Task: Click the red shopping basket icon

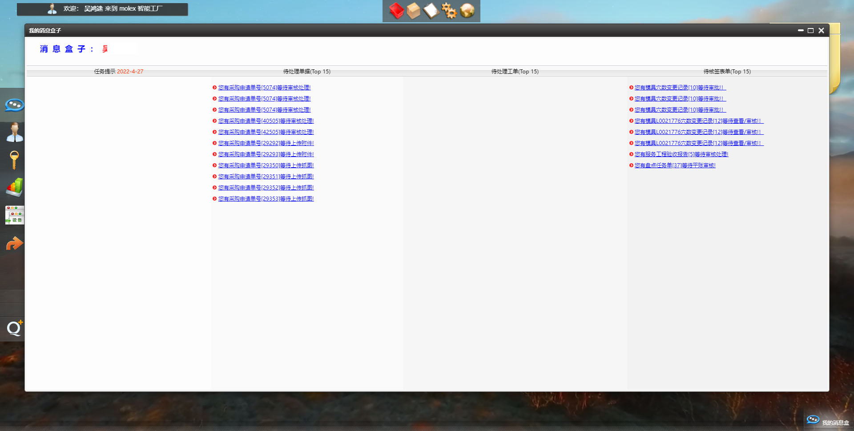Action: tap(396, 11)
